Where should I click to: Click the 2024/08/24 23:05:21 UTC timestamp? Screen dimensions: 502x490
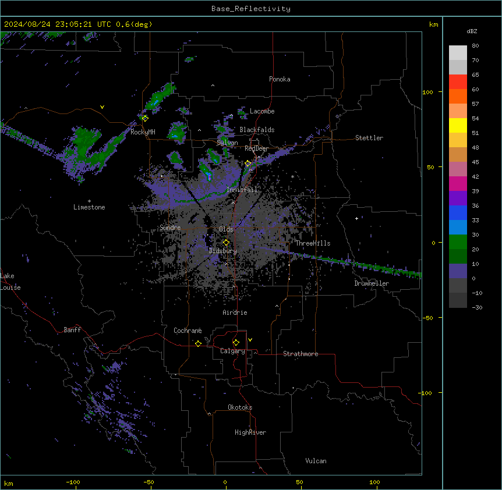[57, 24]
